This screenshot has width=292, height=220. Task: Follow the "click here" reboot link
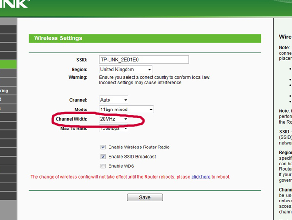(201, 177)
